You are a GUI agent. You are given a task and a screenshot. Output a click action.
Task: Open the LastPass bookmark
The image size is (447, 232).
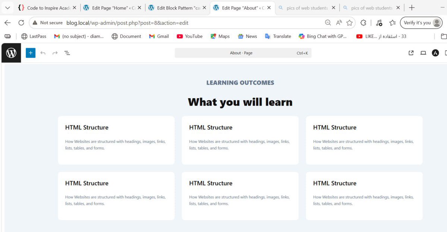(x=34, y=36)
